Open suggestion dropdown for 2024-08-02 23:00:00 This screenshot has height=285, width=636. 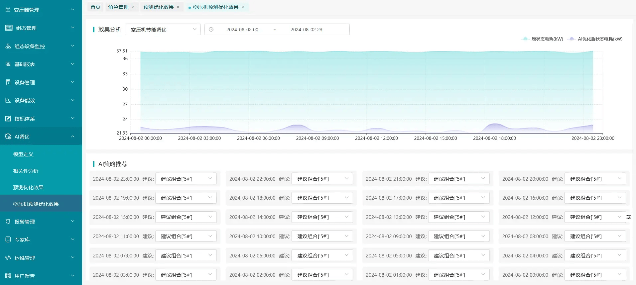[186, 179]
